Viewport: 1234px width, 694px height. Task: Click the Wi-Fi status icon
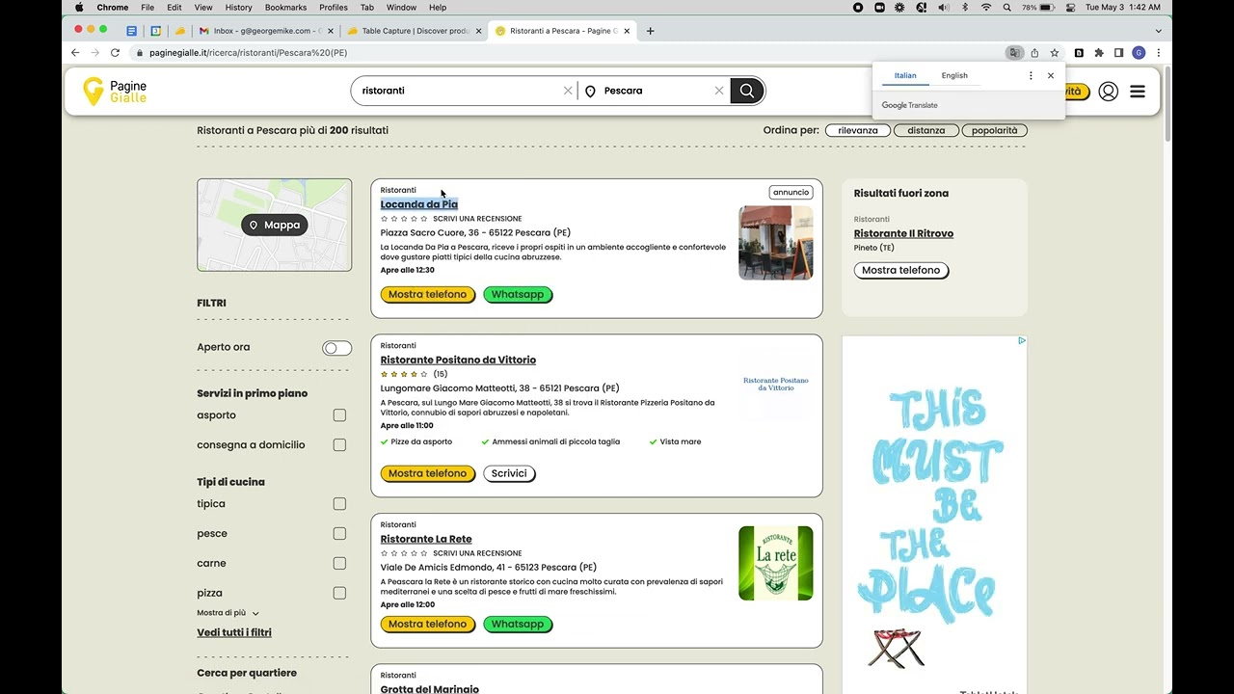point(986,7)
